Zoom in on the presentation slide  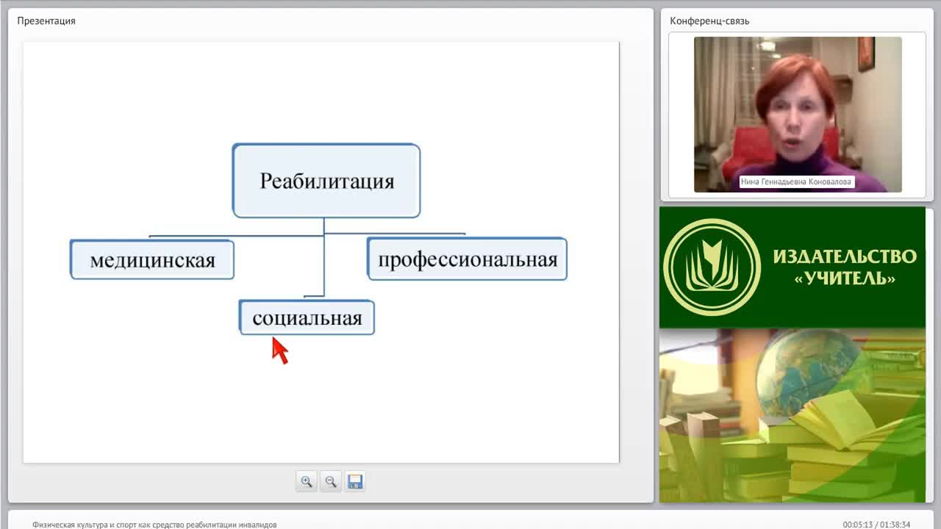coord(307,482)
